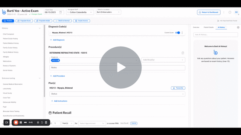Discard the recording with the toolbar trash icon
The width and height of the screenshot is (241, 135).
tap(46, 123)
